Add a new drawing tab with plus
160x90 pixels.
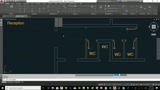[x=30, y=16]
